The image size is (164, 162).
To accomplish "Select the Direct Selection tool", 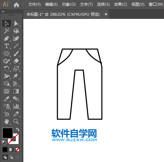I will point(16,23).
